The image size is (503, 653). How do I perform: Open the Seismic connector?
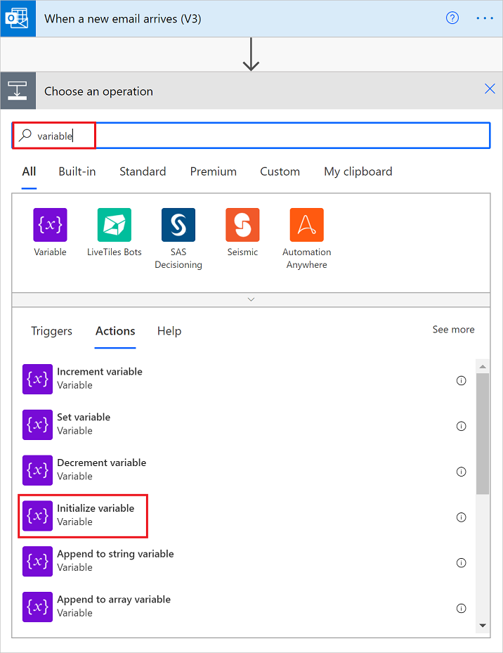242,224
